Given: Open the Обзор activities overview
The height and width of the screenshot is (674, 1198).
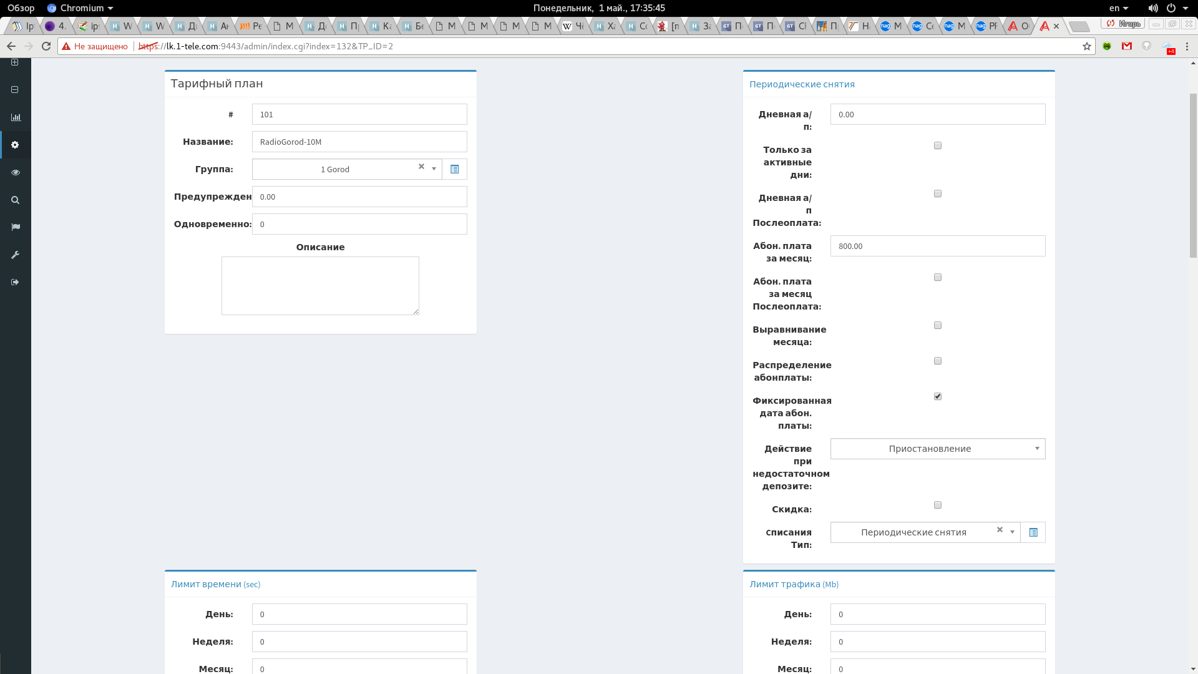Looking at the screenshot, I should coord(21,8).
